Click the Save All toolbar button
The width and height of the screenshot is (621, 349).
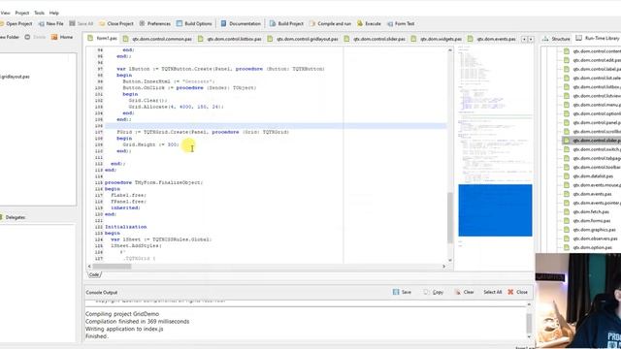coord(82,23)
